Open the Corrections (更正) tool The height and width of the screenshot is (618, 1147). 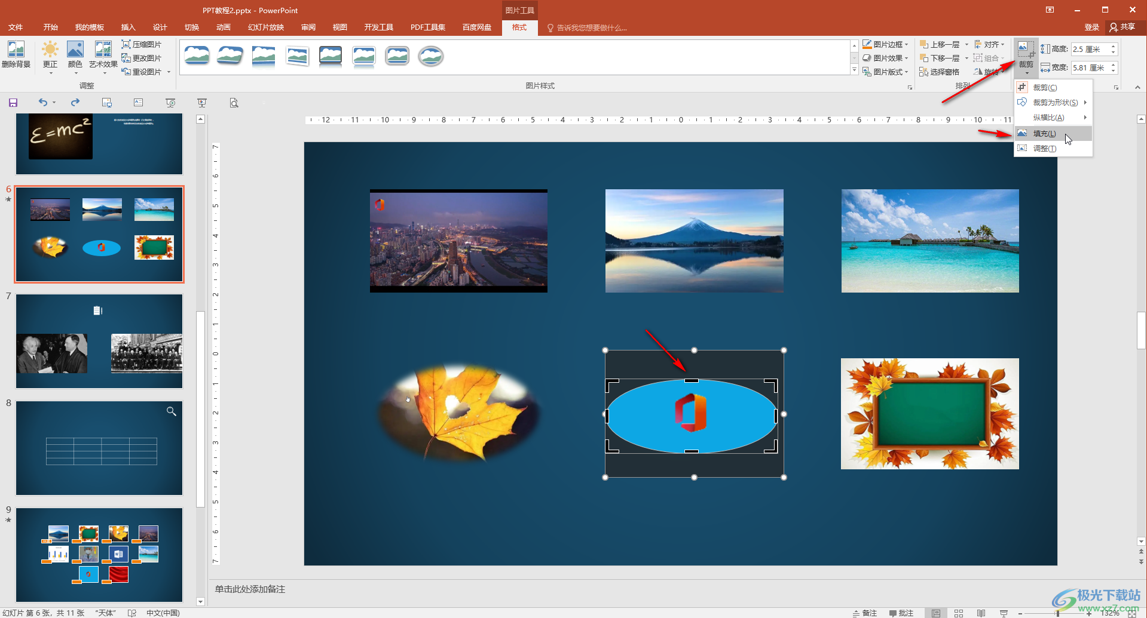pyautogui.click(x=50, y=57)
